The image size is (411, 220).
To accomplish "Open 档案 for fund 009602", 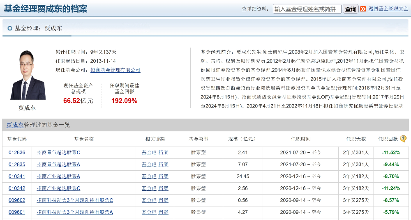I will coord(163,200).
